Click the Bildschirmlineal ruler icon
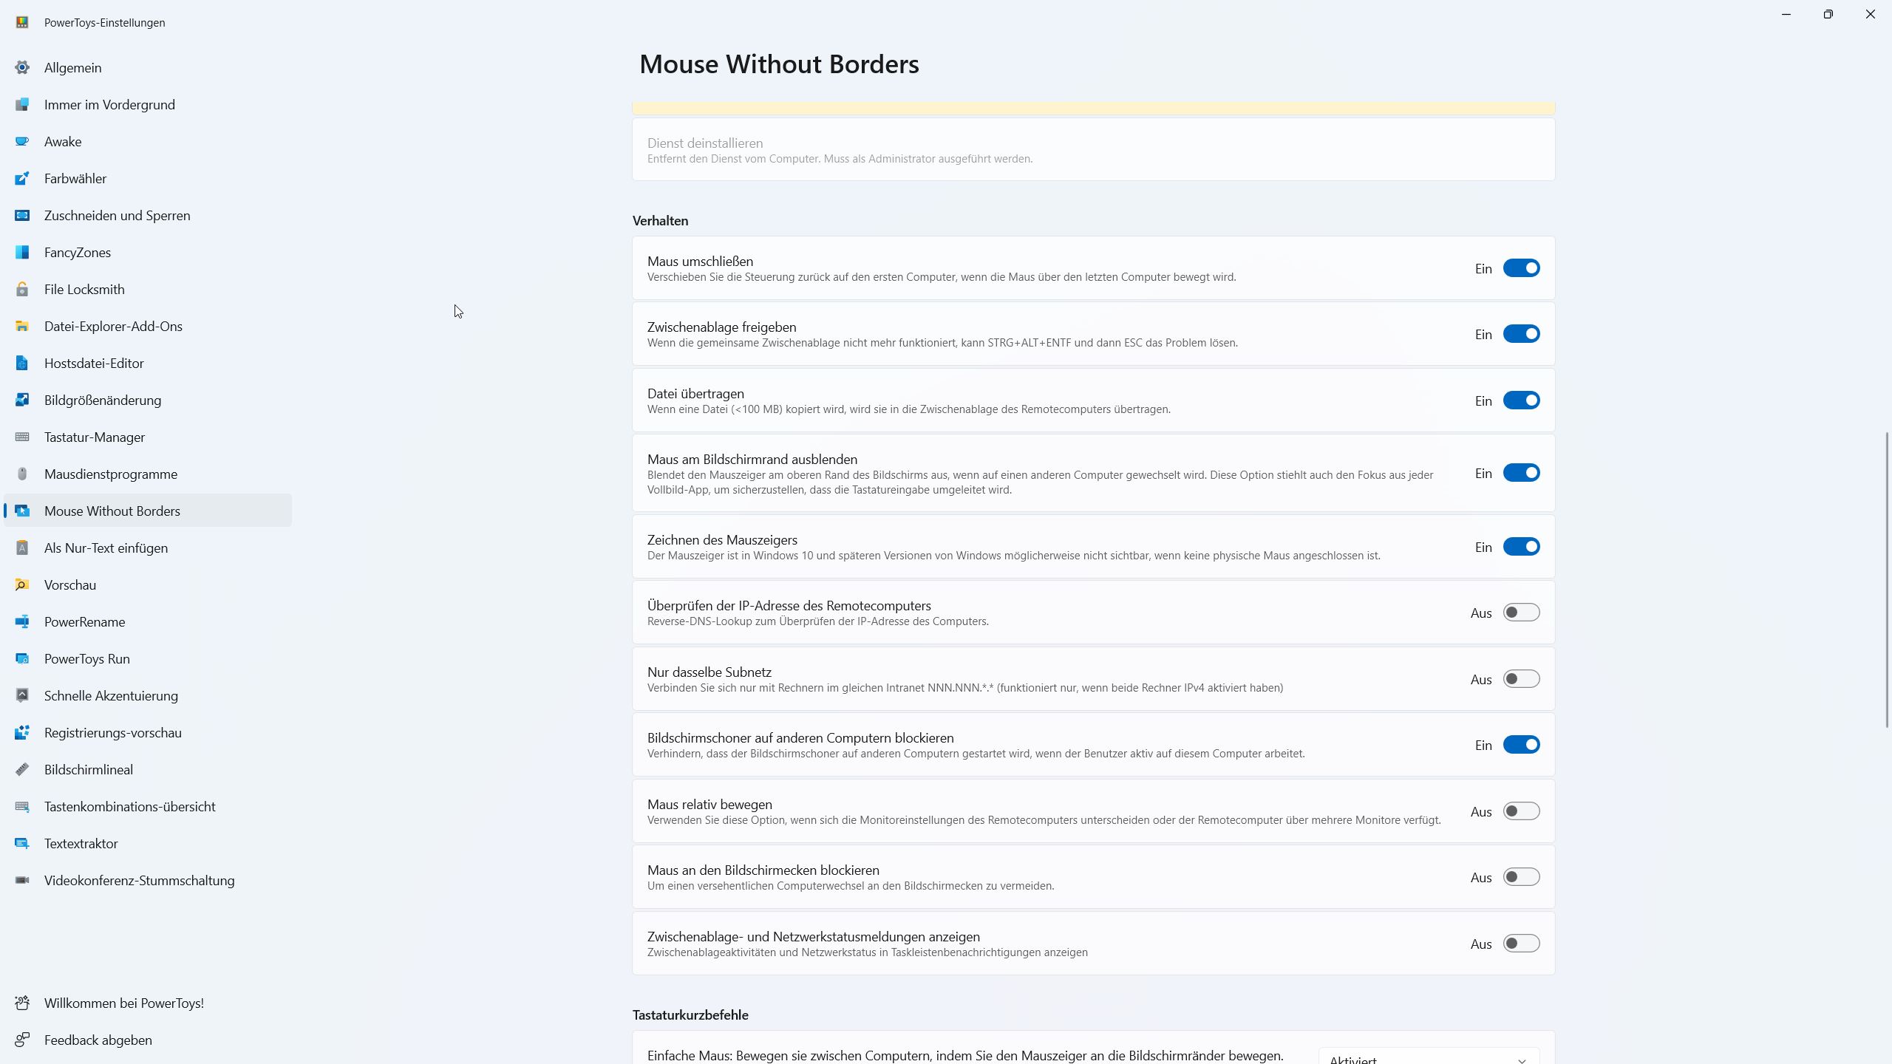The width and height of the screenshot is (1892, 1064). (22, 770)
